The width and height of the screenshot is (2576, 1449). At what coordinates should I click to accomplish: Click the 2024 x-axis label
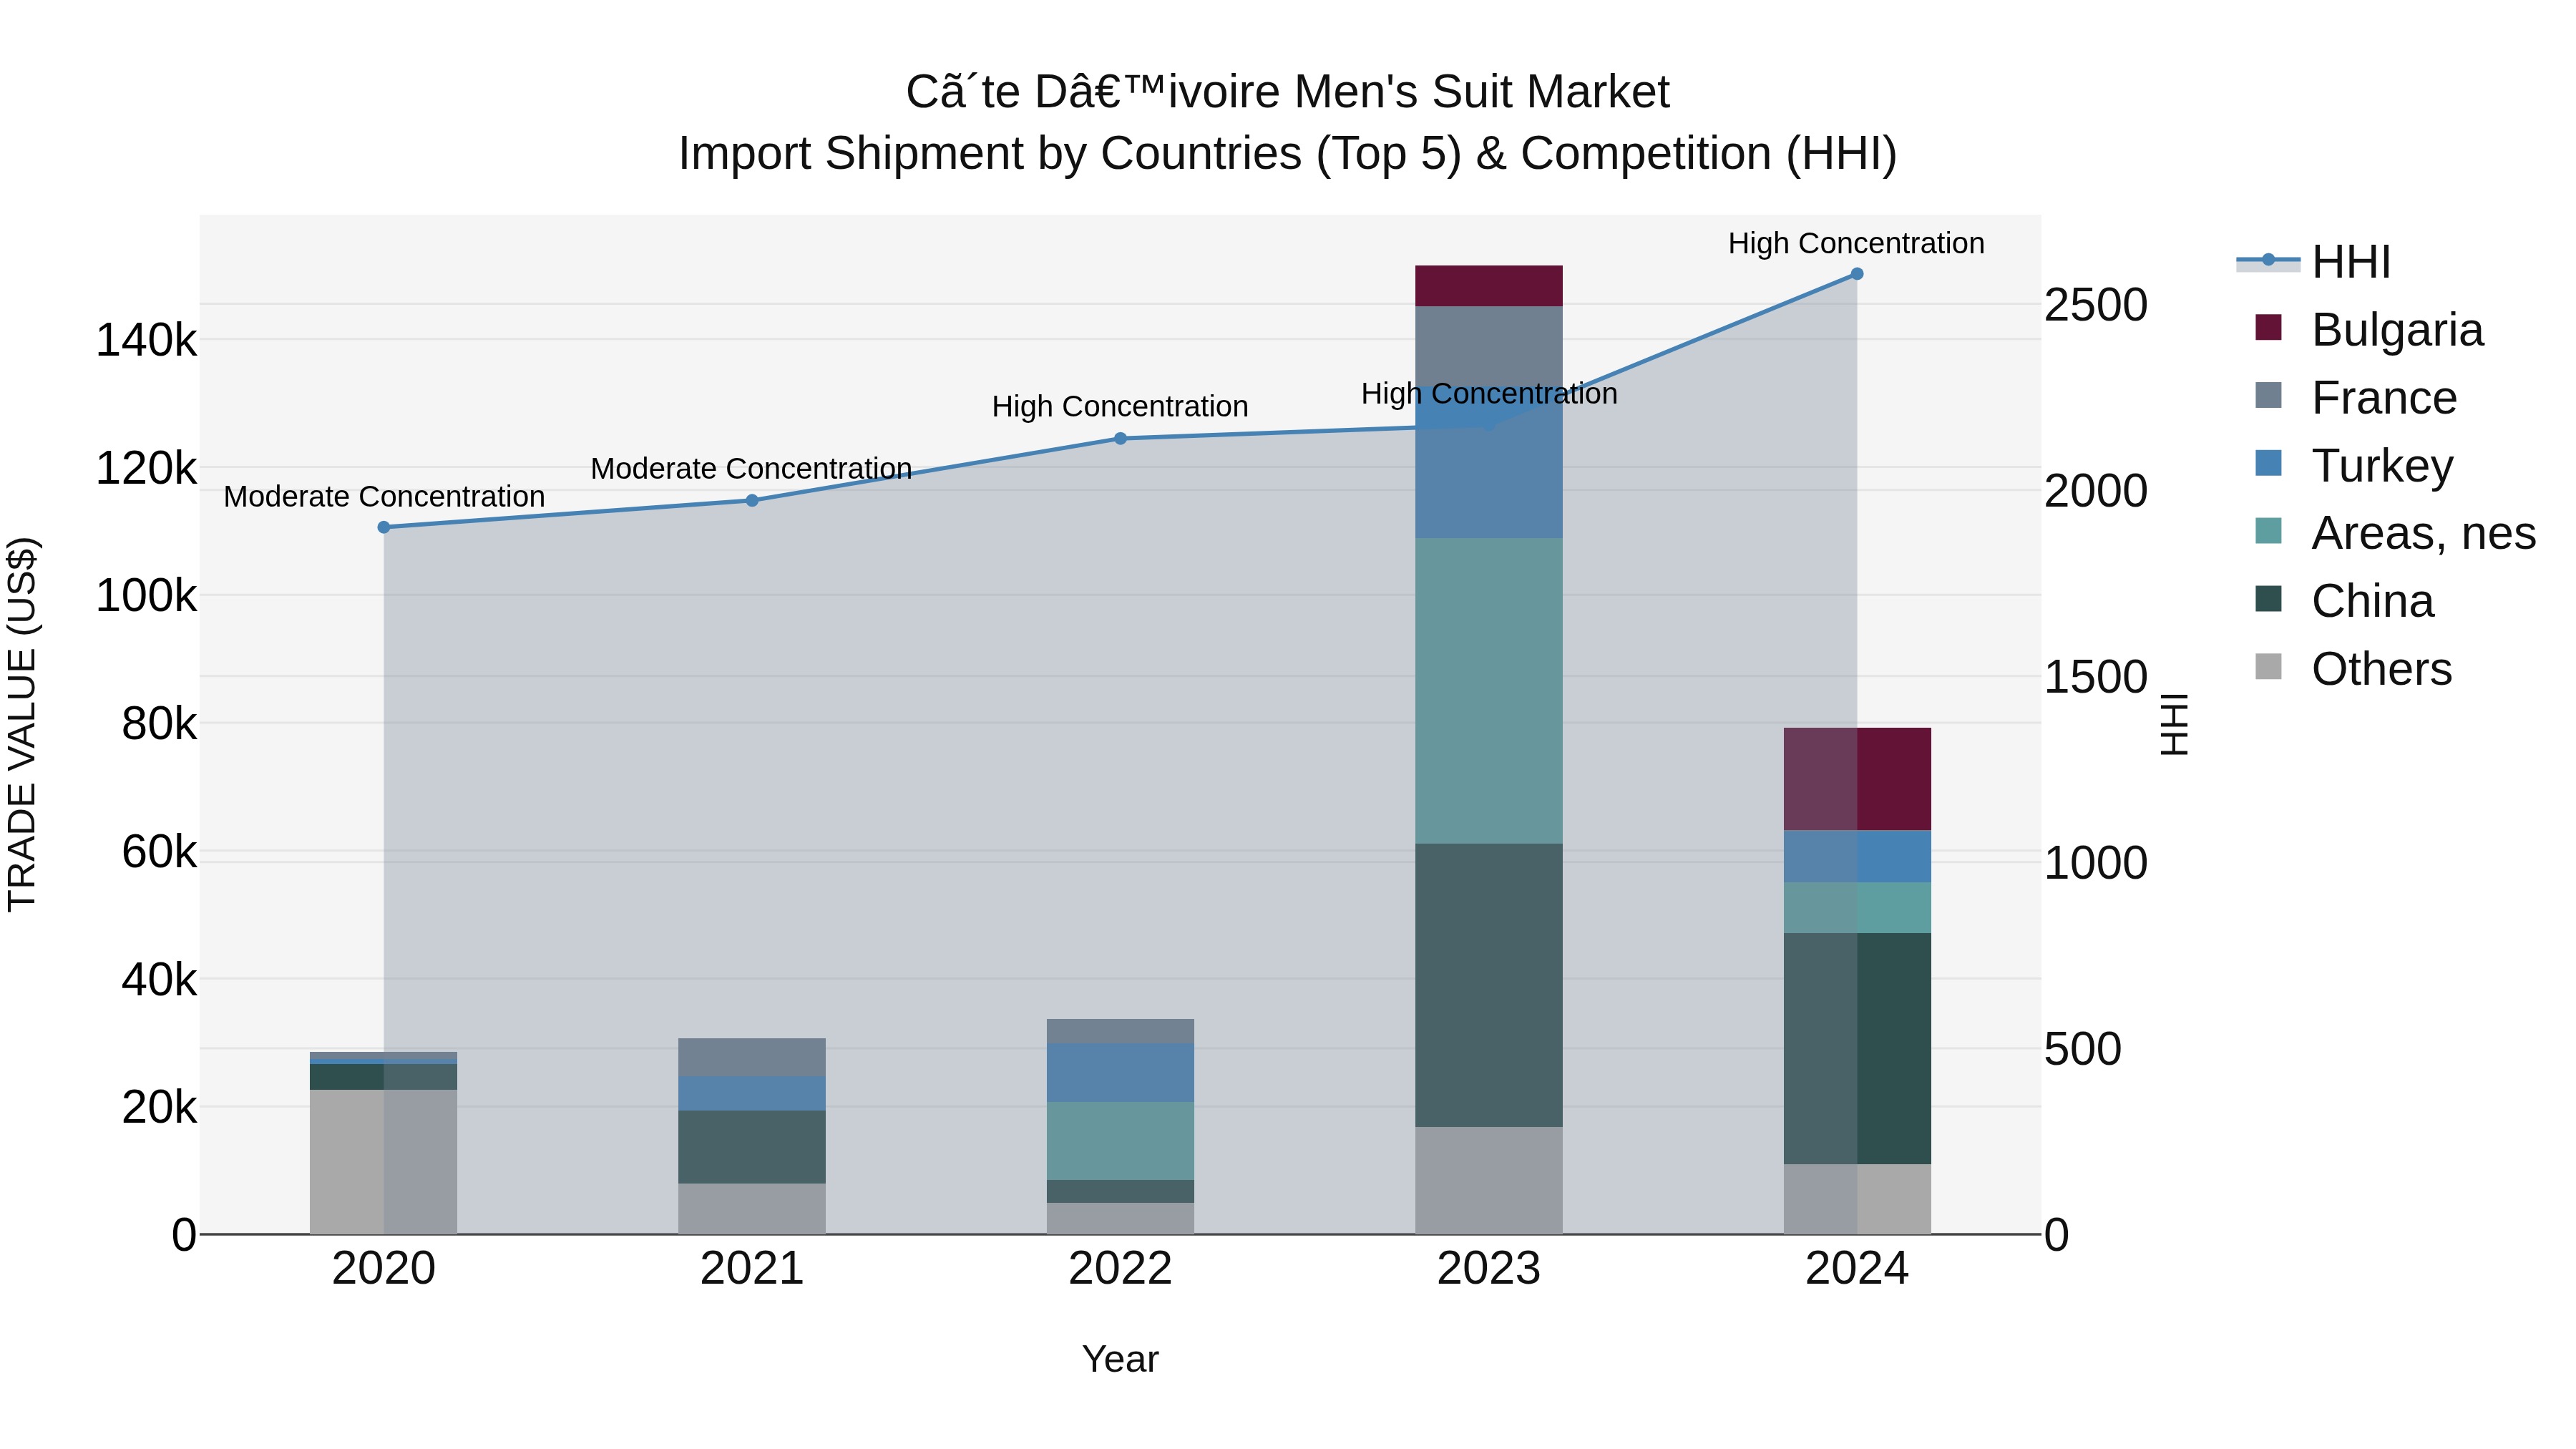(x=1857, y=1269)
